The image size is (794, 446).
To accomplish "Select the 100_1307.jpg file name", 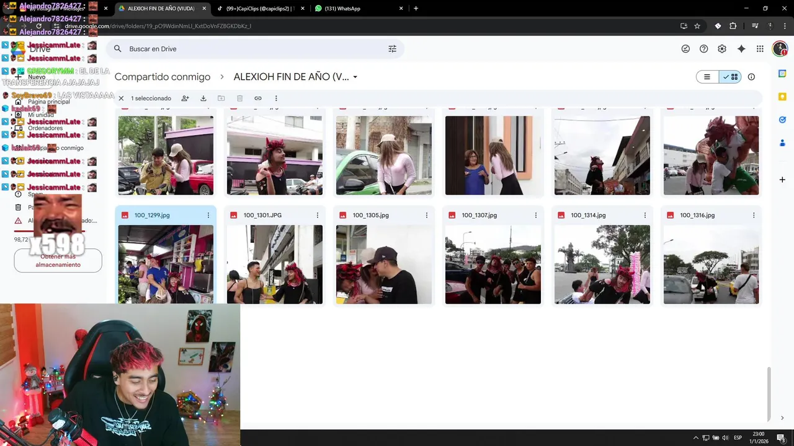I will 480,215.
